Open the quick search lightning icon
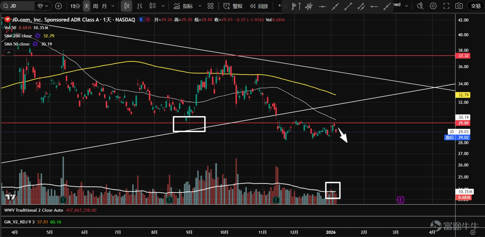The width and height of the screenshot is (485, 237). pyautogui.click(x=420, y=6)
